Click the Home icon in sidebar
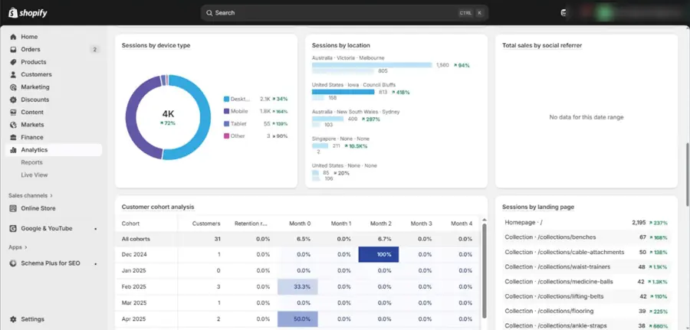690x330 pixels. (x=13, y=37)
